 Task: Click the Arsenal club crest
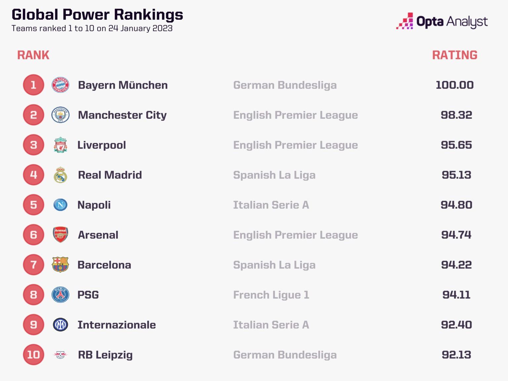pos(61,235)
